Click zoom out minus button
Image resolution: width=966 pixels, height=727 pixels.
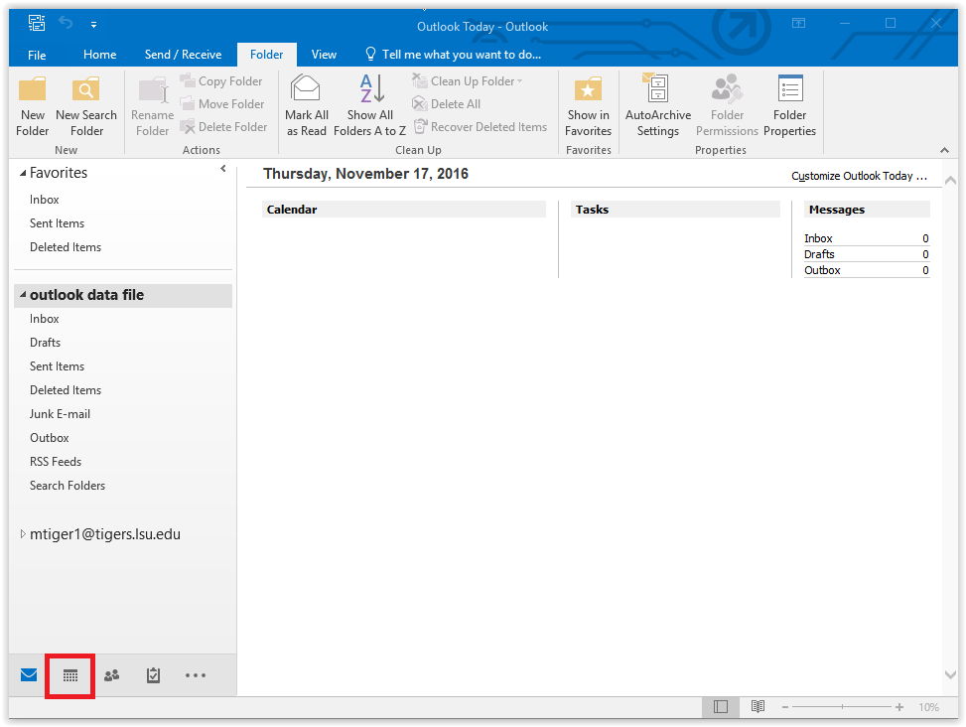point(785,707)
